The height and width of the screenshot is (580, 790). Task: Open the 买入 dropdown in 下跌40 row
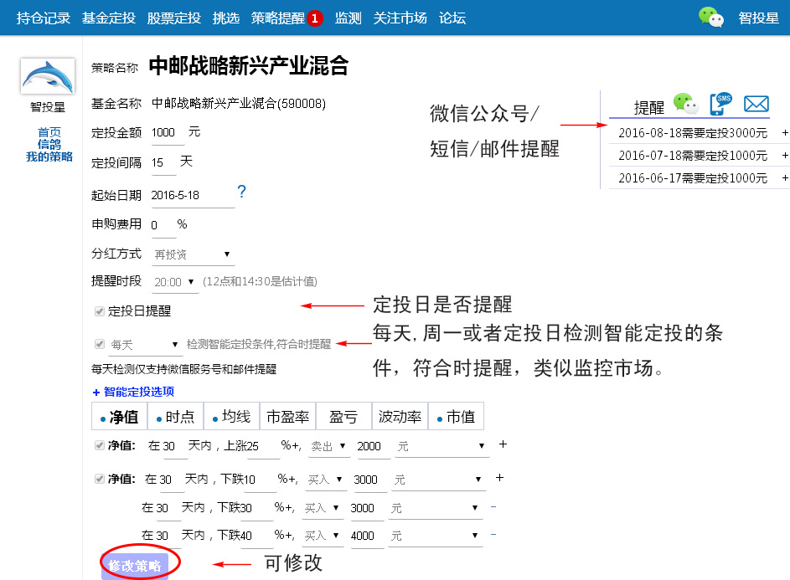pos(323,536)
